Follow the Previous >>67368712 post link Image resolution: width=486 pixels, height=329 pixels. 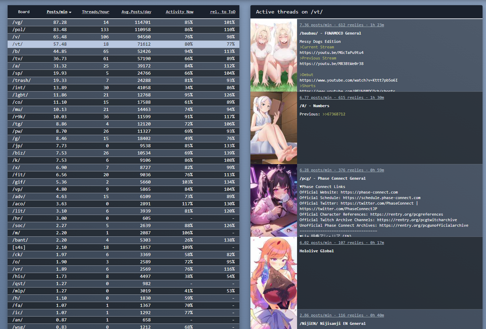[x=334, y=114]
